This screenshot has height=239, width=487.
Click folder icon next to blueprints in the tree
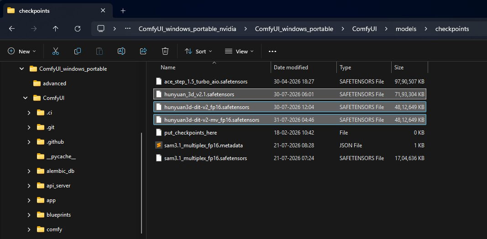pyautogui.click(x=41, y=215)
